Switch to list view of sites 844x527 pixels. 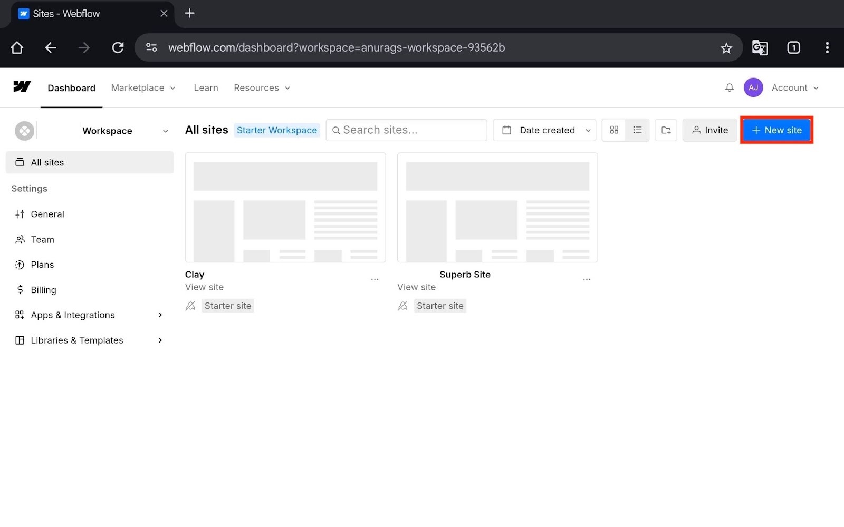637,130
